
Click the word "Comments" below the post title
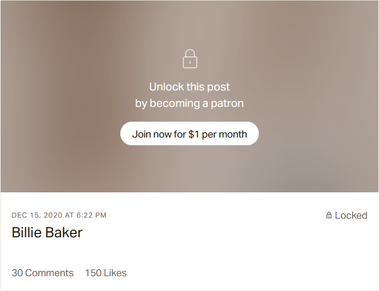[49, 273]
